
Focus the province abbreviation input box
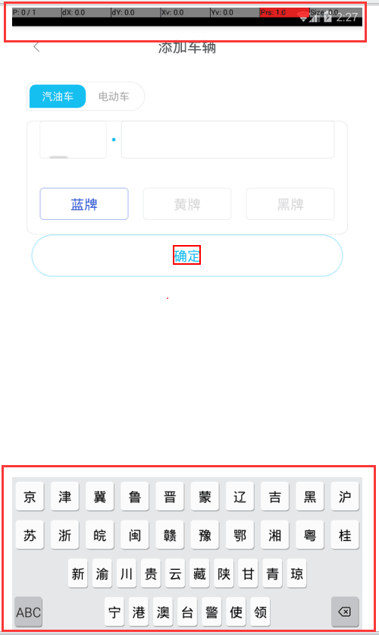pyautogui.click(x=74, y=140)
